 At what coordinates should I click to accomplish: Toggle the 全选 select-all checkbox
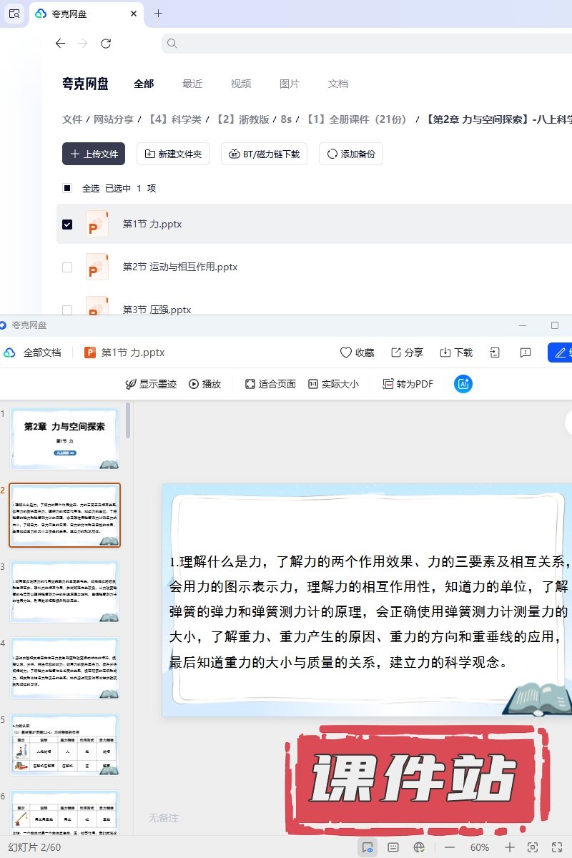[x=67, y=188]
